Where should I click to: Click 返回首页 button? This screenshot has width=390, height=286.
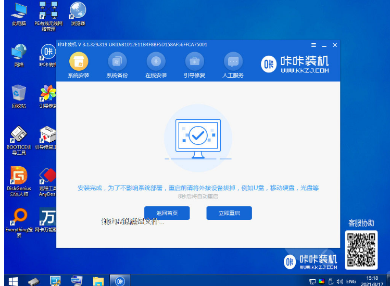(167, 213)
